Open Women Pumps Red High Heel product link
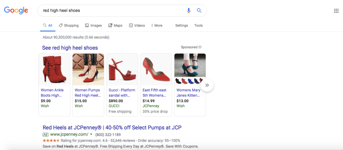Screen dimensions: 343x150 tap(87, 93)
